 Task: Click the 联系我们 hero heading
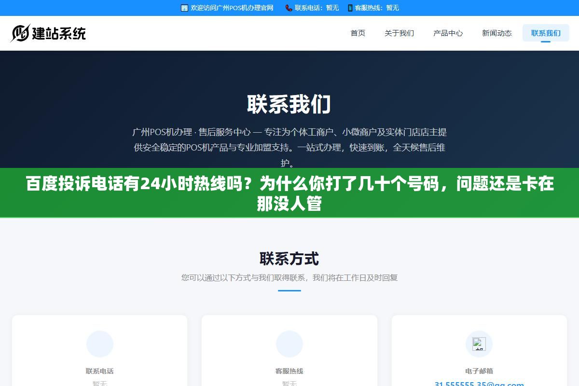[x=289, y=104]
